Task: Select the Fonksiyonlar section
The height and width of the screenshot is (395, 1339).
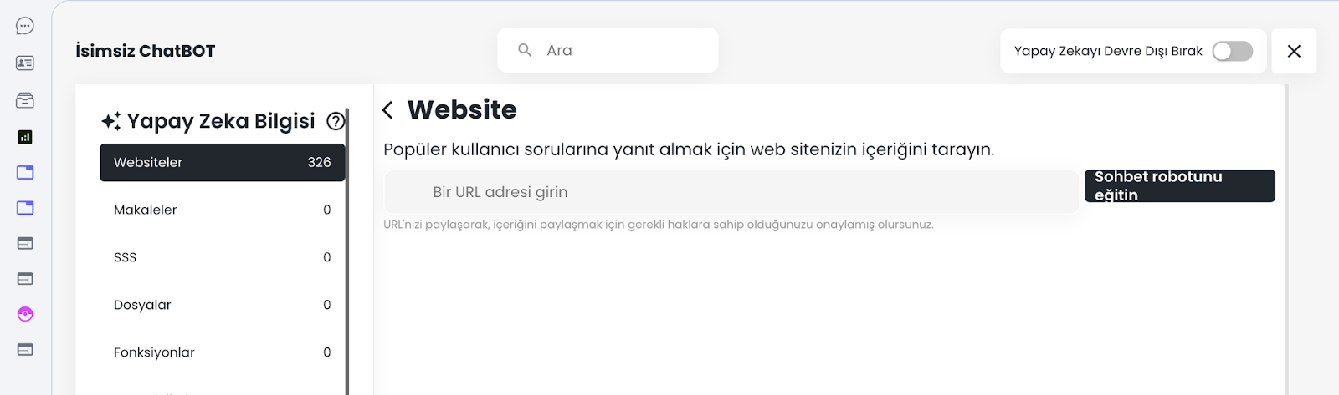Action: (222, 352)
